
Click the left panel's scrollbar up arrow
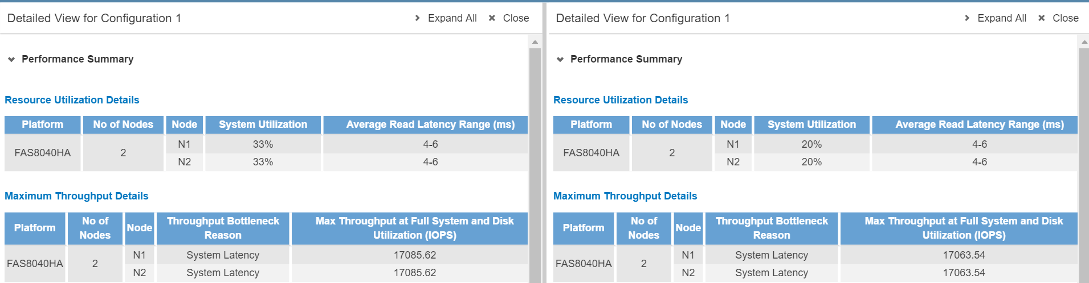click(x=535, y=41)
